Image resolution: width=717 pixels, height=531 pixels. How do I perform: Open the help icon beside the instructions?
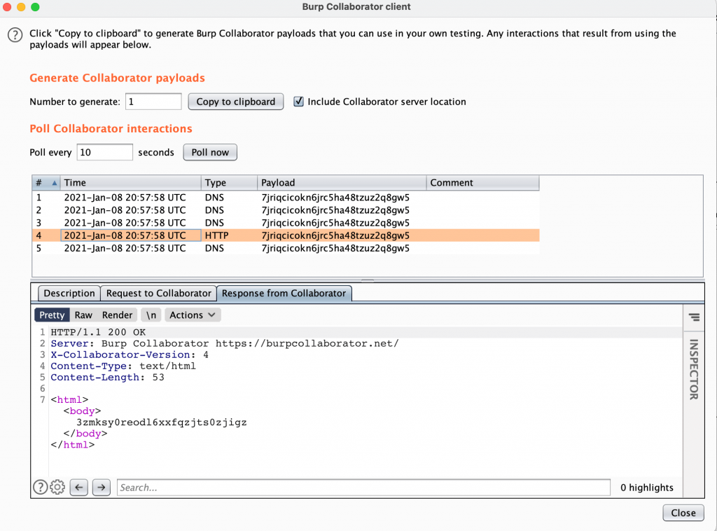(15, 35)
